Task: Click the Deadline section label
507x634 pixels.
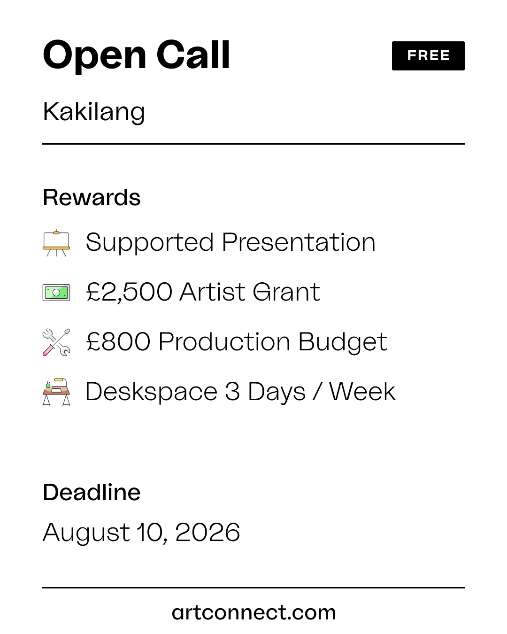Action: tap(92, 492)
